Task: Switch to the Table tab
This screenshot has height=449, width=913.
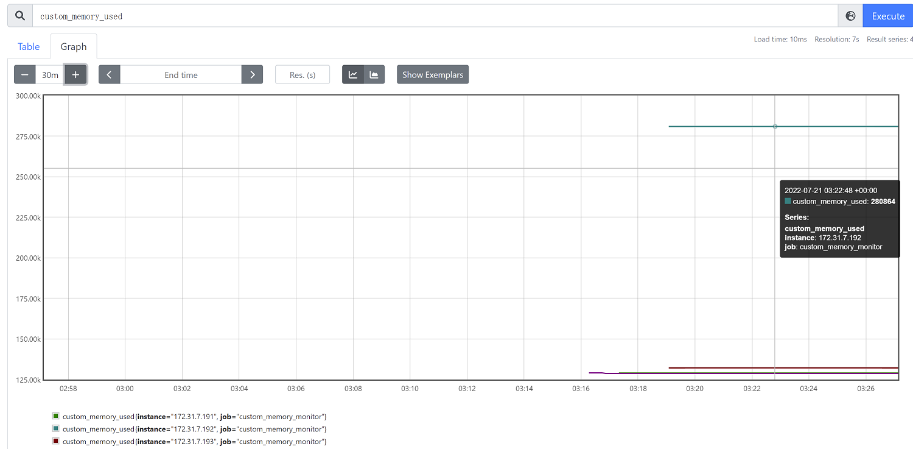Action: tap(29, 47)
